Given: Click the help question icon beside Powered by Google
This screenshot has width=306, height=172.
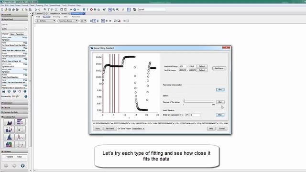Looking at the screenshot, I should (x=26, y=97).
